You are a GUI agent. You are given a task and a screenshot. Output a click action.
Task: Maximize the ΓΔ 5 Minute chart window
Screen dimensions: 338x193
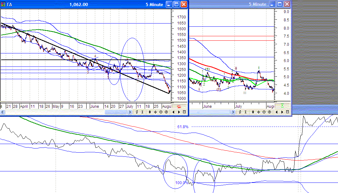pos(177,4)
